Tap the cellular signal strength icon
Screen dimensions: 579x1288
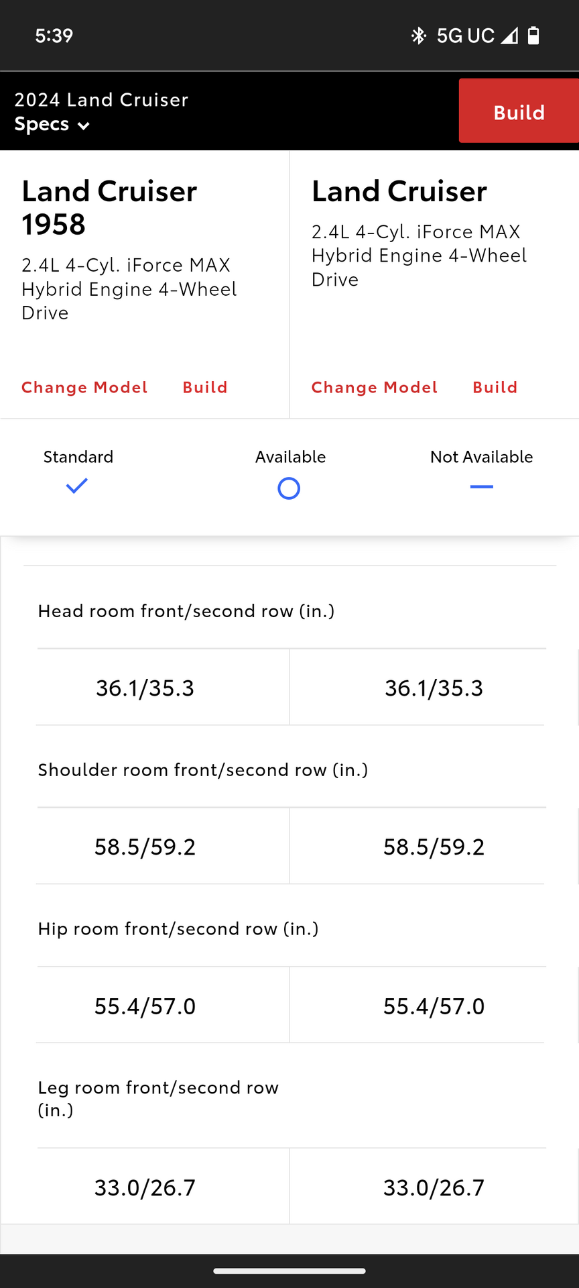point(509,36)
